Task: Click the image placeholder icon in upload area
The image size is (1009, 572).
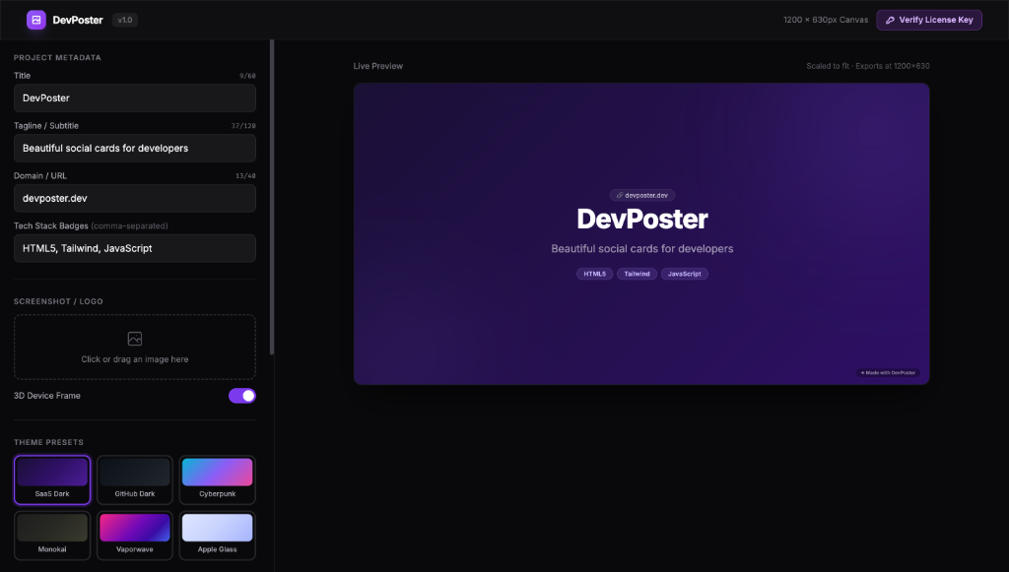Action: 134,339
